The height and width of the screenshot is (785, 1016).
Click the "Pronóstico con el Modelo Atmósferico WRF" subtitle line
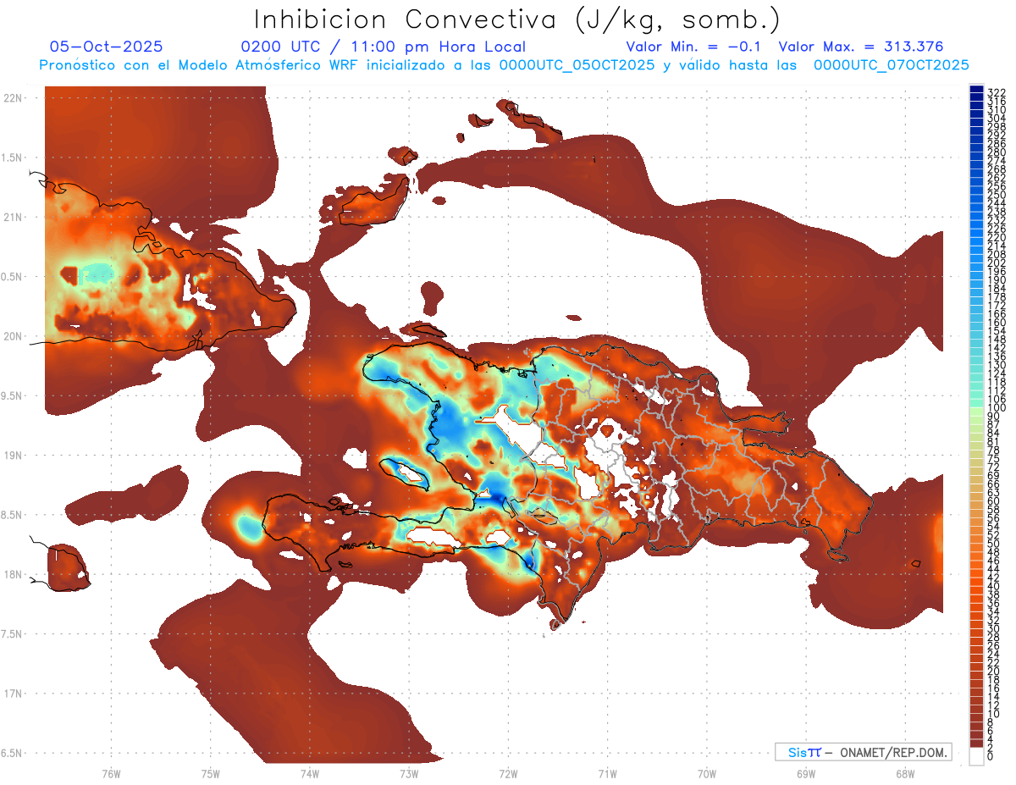pyautogui.click(x=504, y=65)
